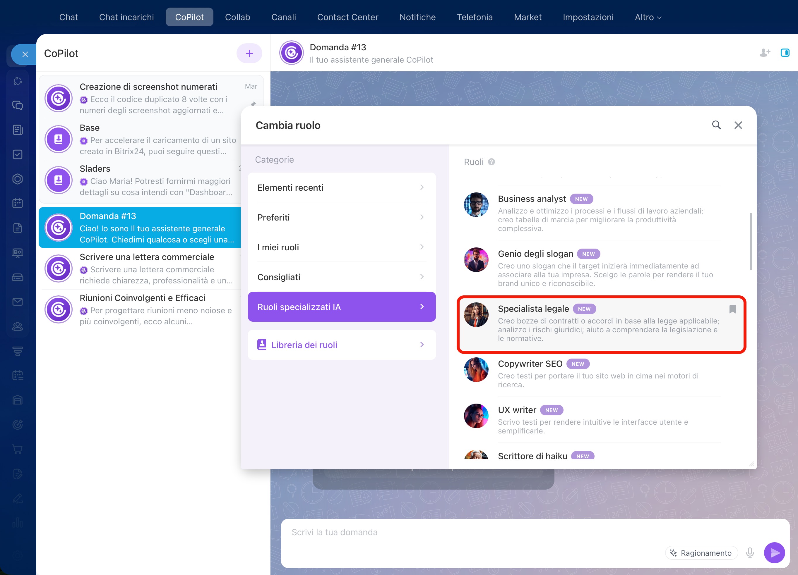The image size is (798, 575).
Task: Expand the Preferiti category
Action: [x=341, y=218]
